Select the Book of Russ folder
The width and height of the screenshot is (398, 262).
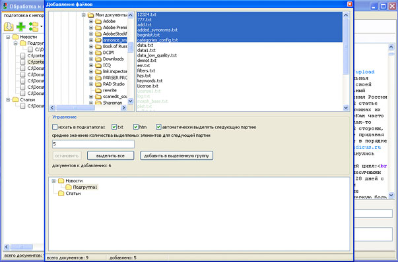115,46
